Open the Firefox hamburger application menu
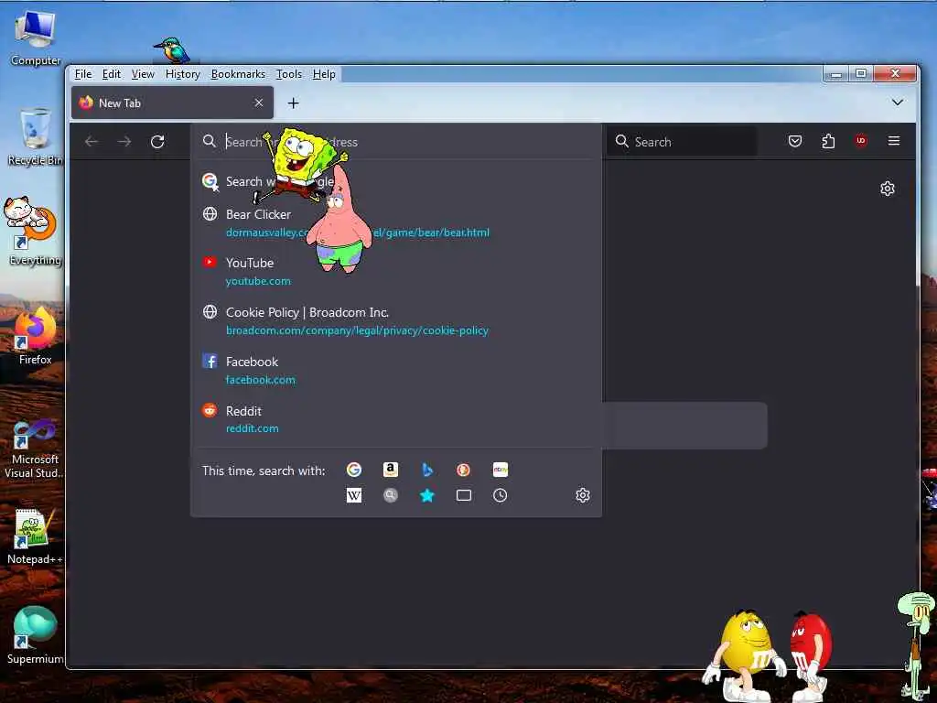The height and width of the screenshot is (703, 937). coord(894,141)
